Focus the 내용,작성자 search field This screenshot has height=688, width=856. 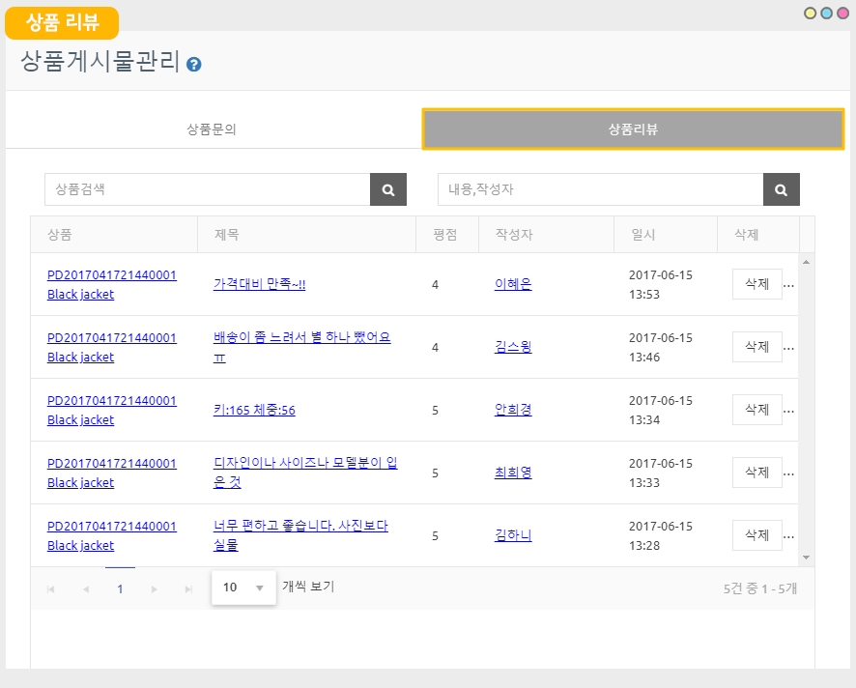[x=600, y=190]
